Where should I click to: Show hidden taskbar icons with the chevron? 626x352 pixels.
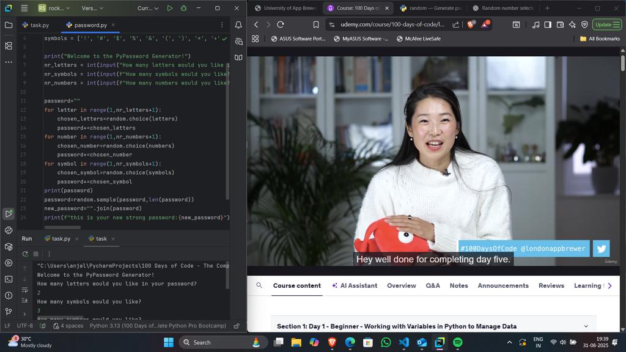[x=509, y=342]
